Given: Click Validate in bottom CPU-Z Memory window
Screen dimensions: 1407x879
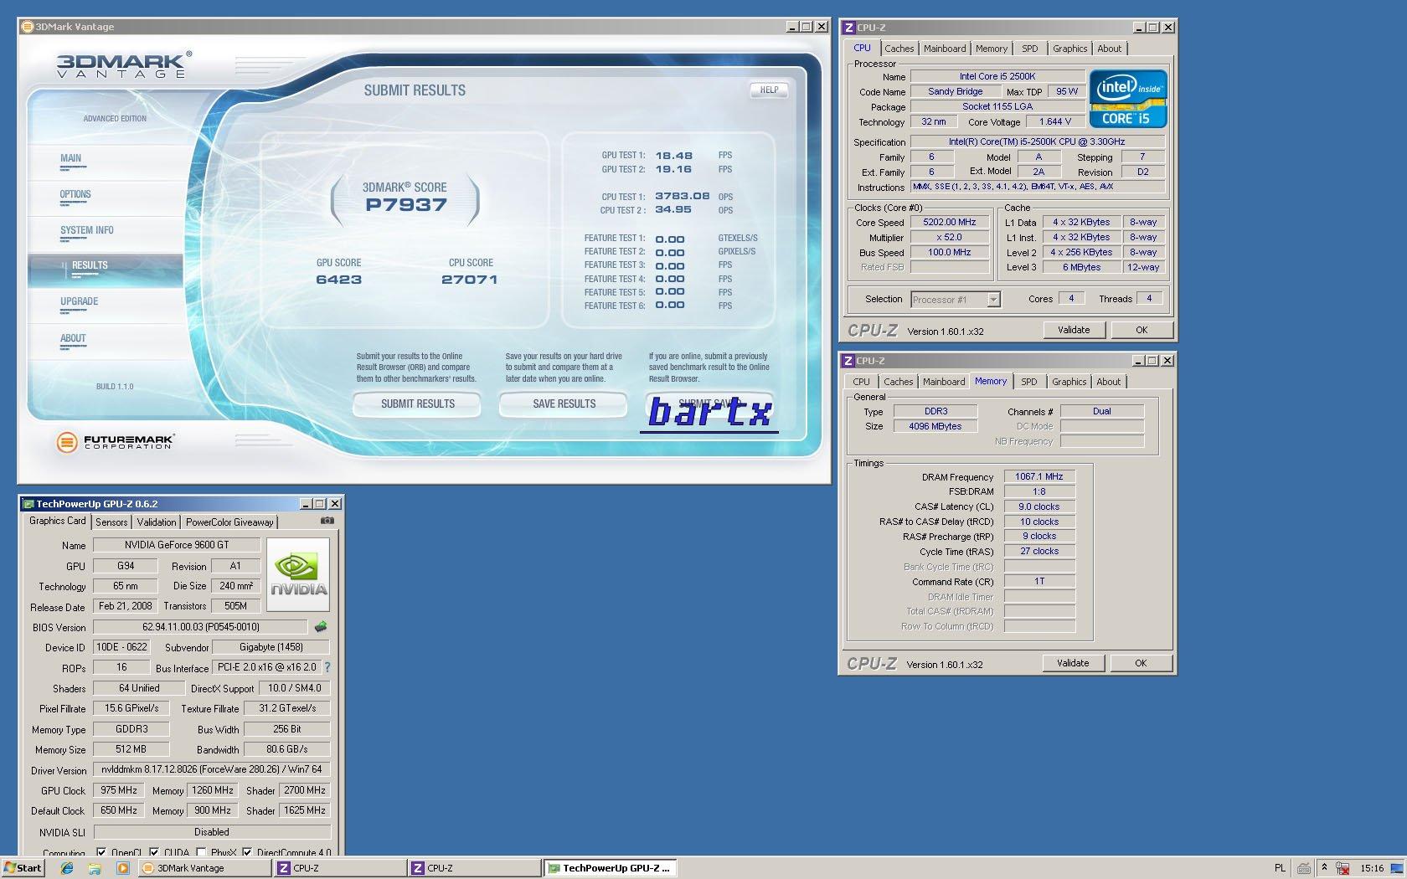Looking at the screenshot, I should (1073, 663).
